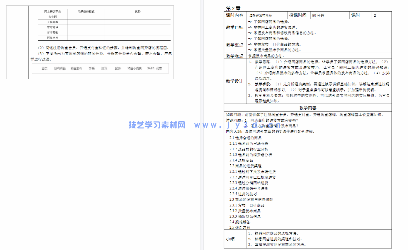Click the 电子商务模式 column header
The image size is (408, 250).
point(87,11)
